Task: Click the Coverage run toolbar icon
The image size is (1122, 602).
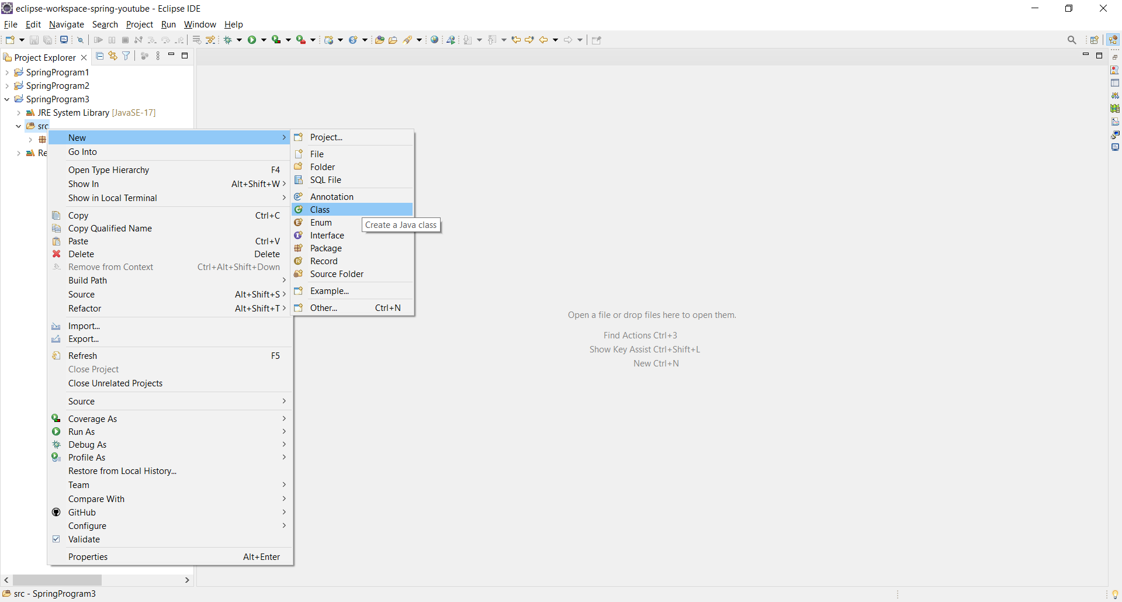Action: point(276,40)
